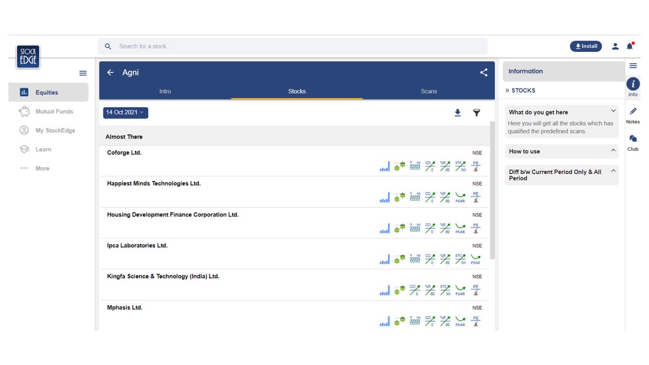This screenshot has height=365, width=649.
Task: Open the Info panel icon
Action: pos(633,84)
